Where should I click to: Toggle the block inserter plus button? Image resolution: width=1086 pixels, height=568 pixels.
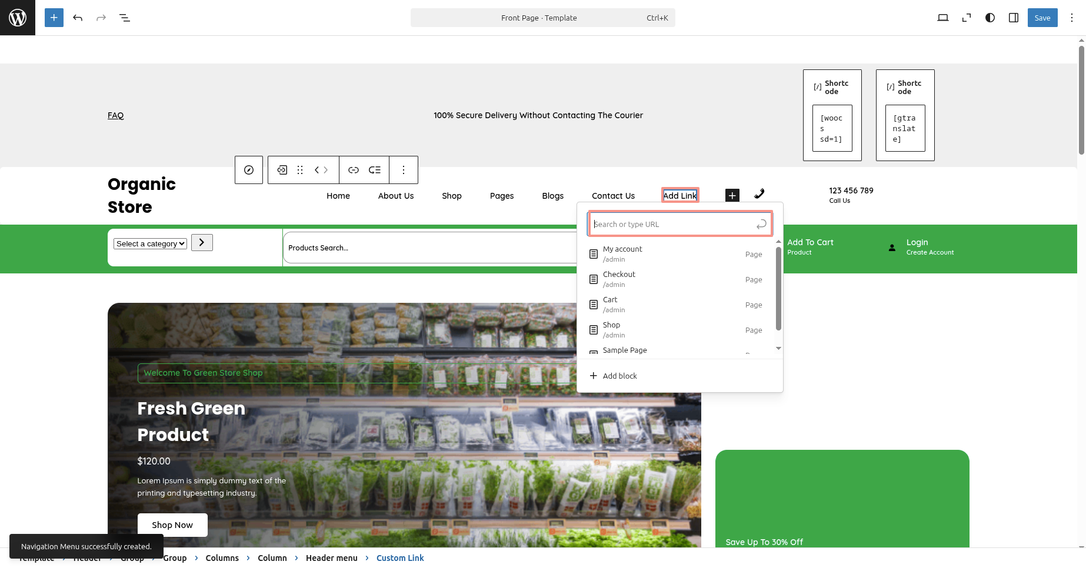54,18
